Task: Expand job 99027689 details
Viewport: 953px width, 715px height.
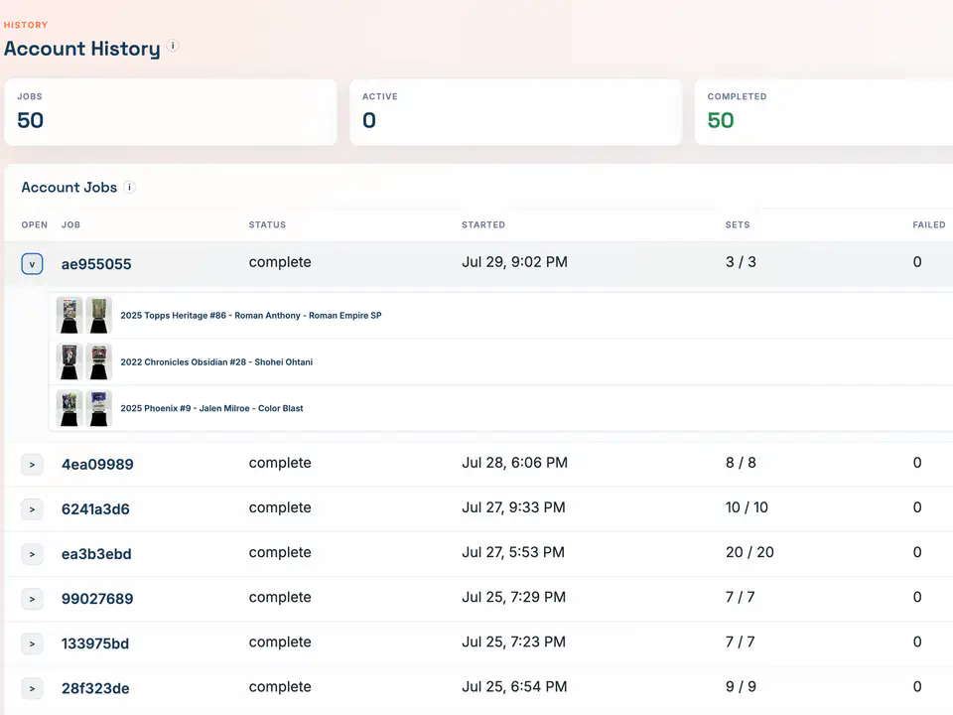Action: click(x=32, y=599)
